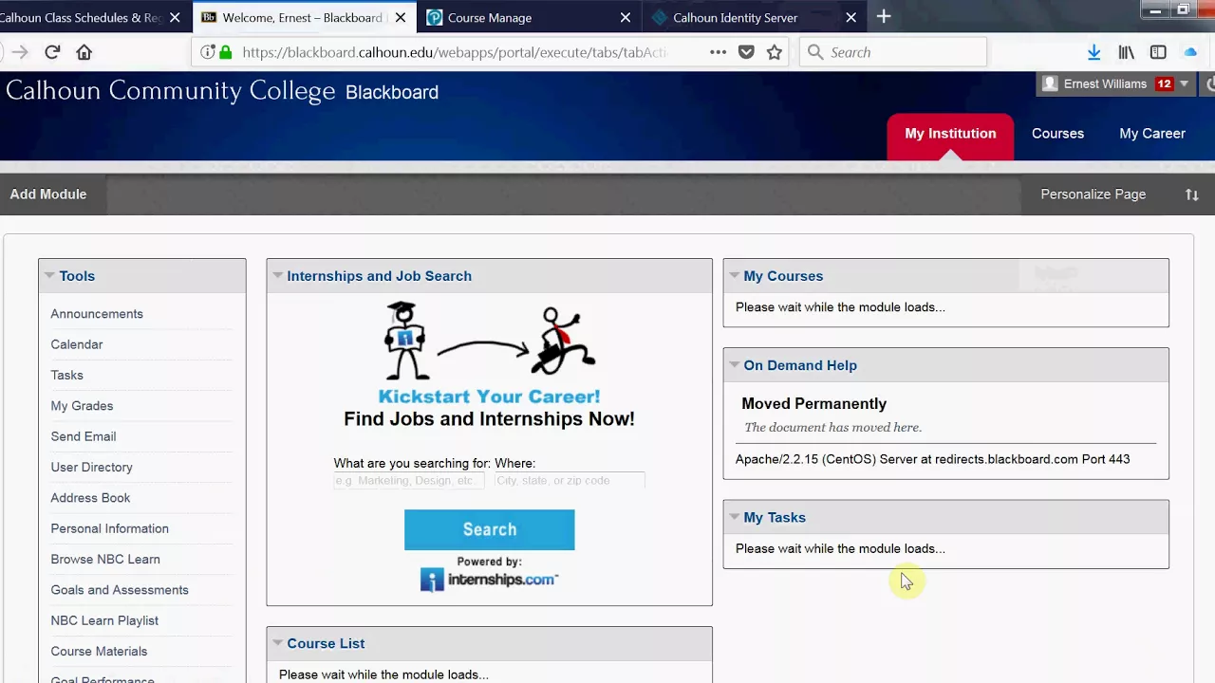Image resolution: width=1215 pixels, height=683 pixels.
Task: Open the Tasks tool link
Action: tap(66, 376)
